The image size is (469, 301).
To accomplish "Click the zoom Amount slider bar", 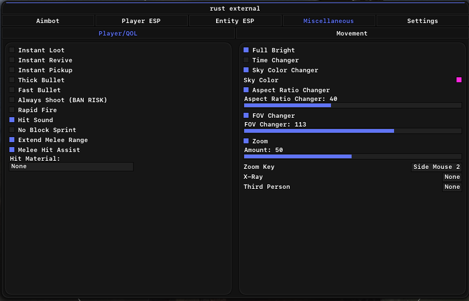I will [x=353, y=156].
